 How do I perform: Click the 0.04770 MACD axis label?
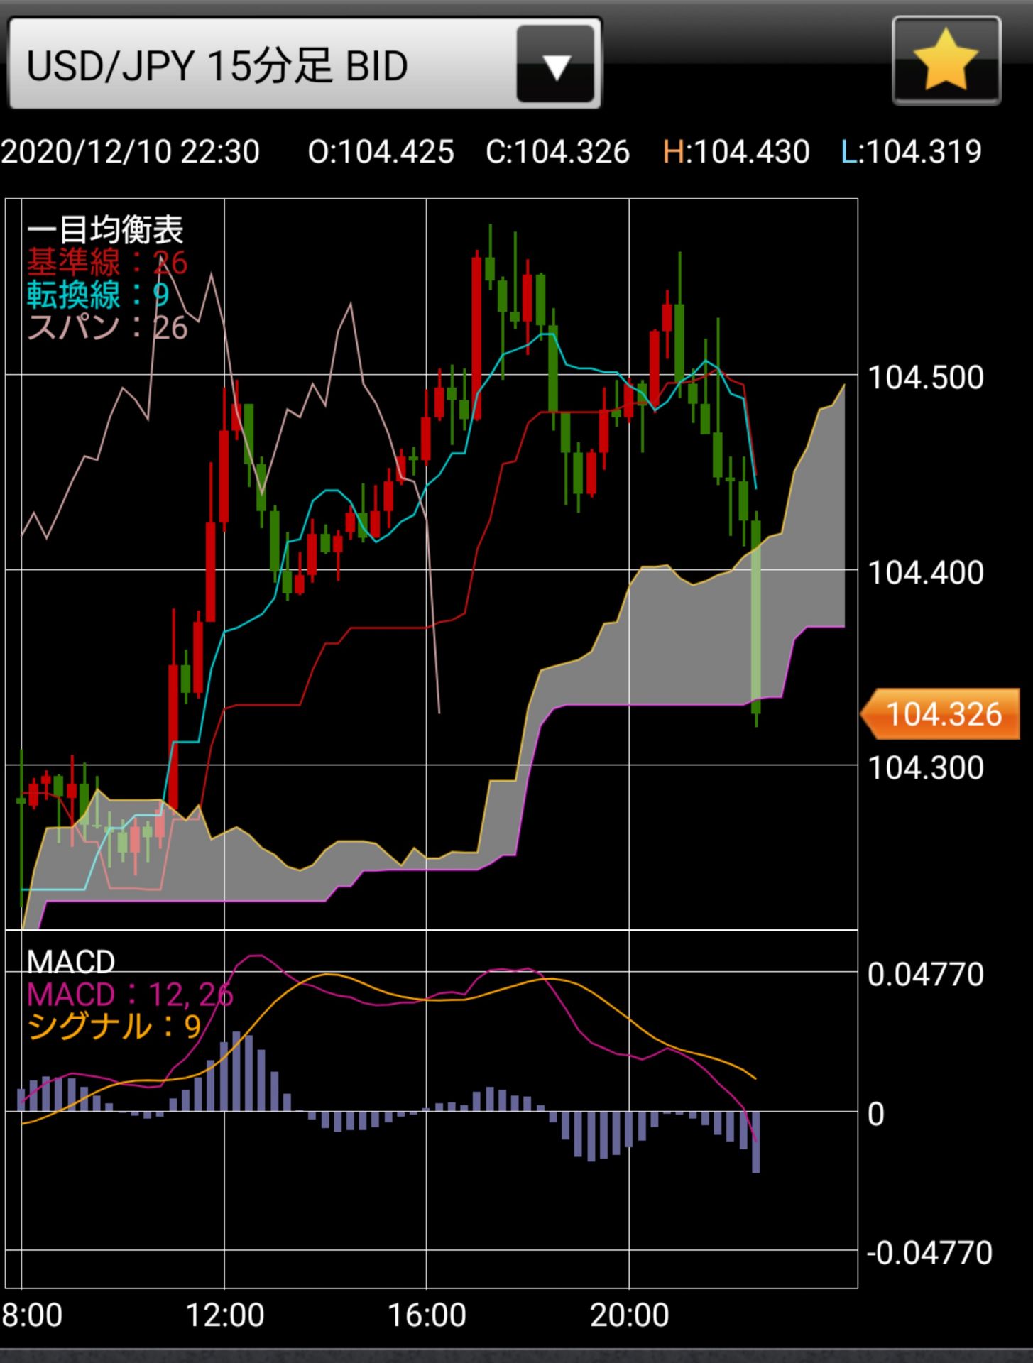(926, 975)
